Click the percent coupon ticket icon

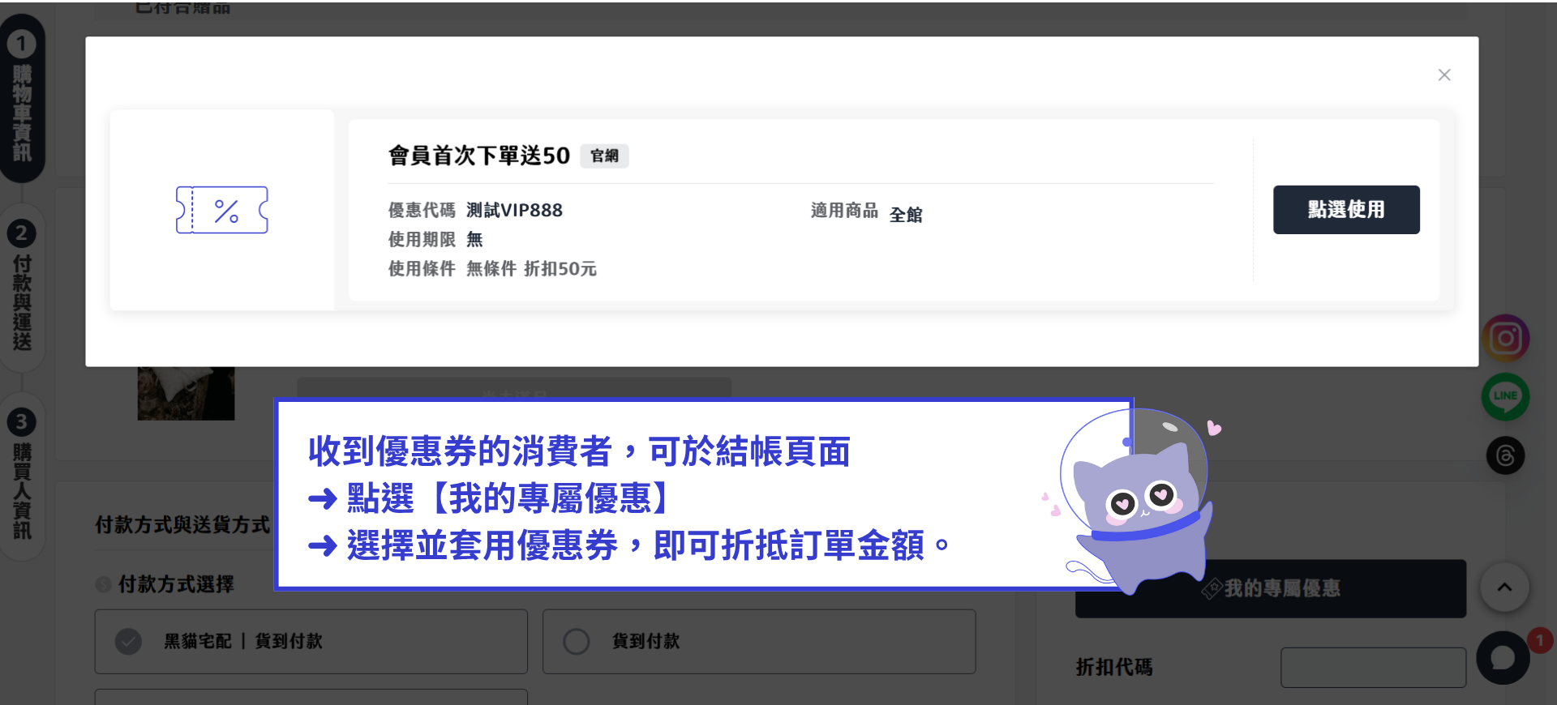[x=222, y=210]
